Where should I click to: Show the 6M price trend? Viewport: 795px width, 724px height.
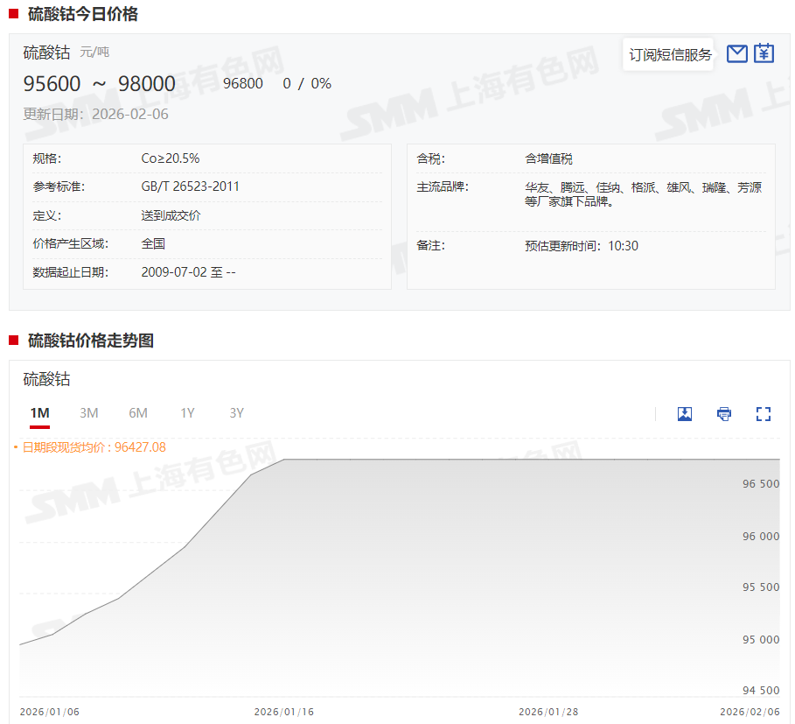138,413
